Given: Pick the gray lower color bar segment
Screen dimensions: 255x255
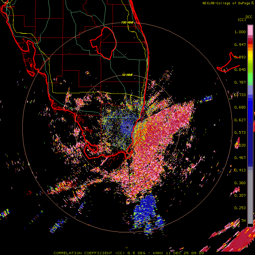Looking at the screenshot, I should pyautogui.click(x=250, y=197).
